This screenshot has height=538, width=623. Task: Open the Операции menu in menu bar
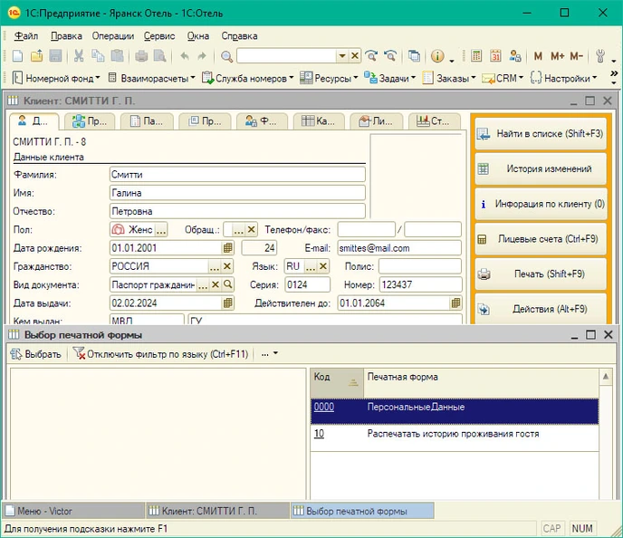pos(112,36)
